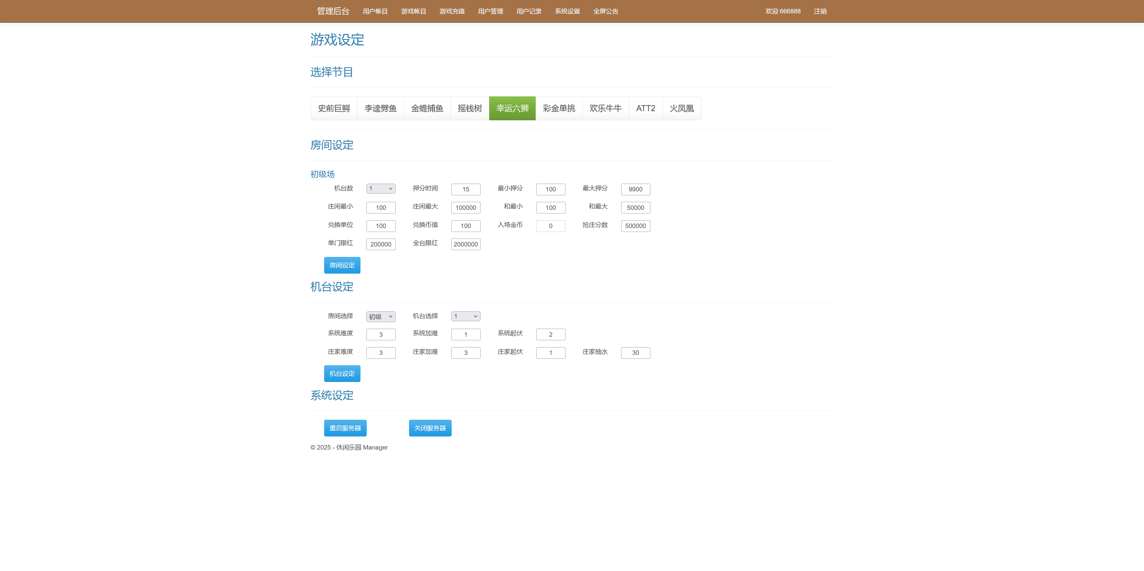Select the ATT2 game tab
Viewport: 1144px width, 571px height.
coord(645,108)
